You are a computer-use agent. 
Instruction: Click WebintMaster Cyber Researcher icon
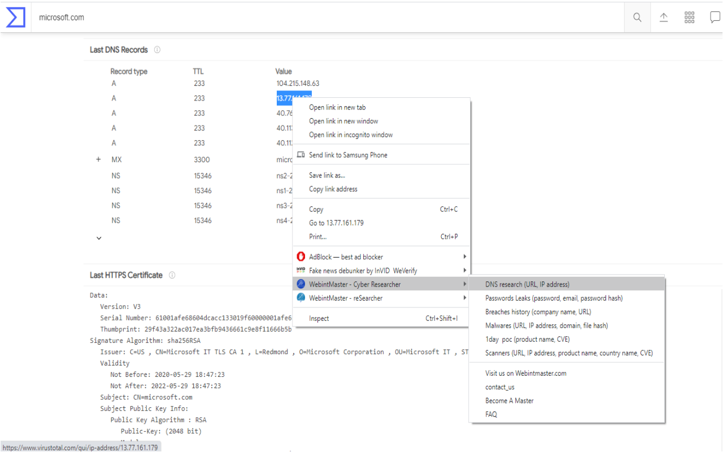click(x=301, y=284)
